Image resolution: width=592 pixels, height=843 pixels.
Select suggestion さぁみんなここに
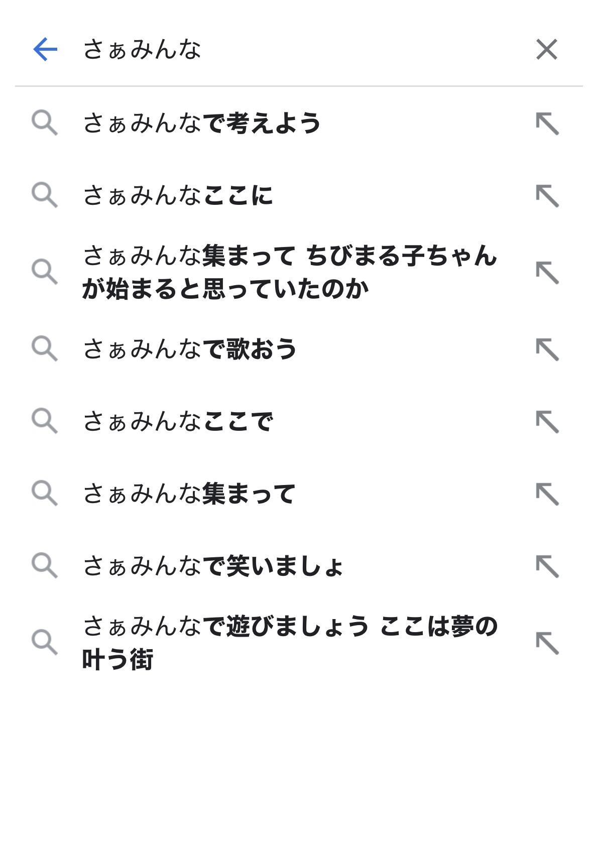tap(178, 195)
